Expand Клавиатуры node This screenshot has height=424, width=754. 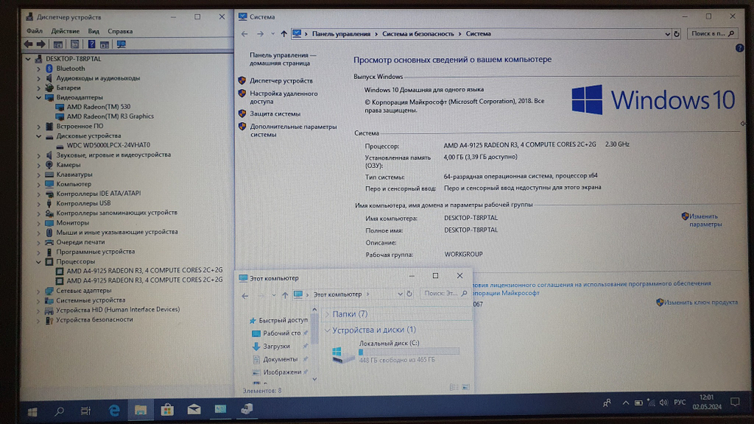pos(38,175)
